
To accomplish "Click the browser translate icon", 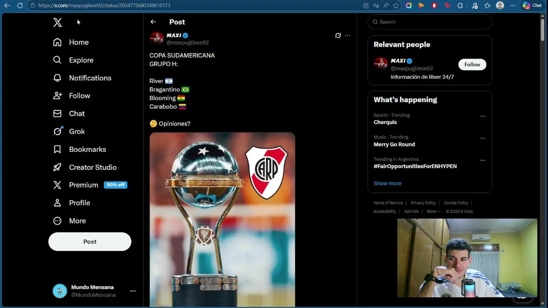I will 376,6.
